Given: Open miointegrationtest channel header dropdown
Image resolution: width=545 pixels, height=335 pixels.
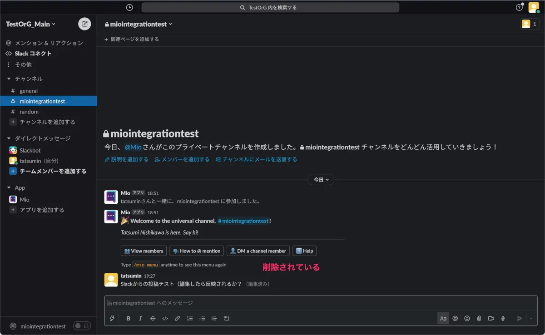Looking at the screenshot, I should 139,24.
